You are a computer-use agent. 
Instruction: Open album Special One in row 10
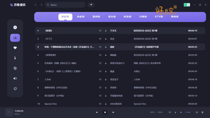pos(140,104)
